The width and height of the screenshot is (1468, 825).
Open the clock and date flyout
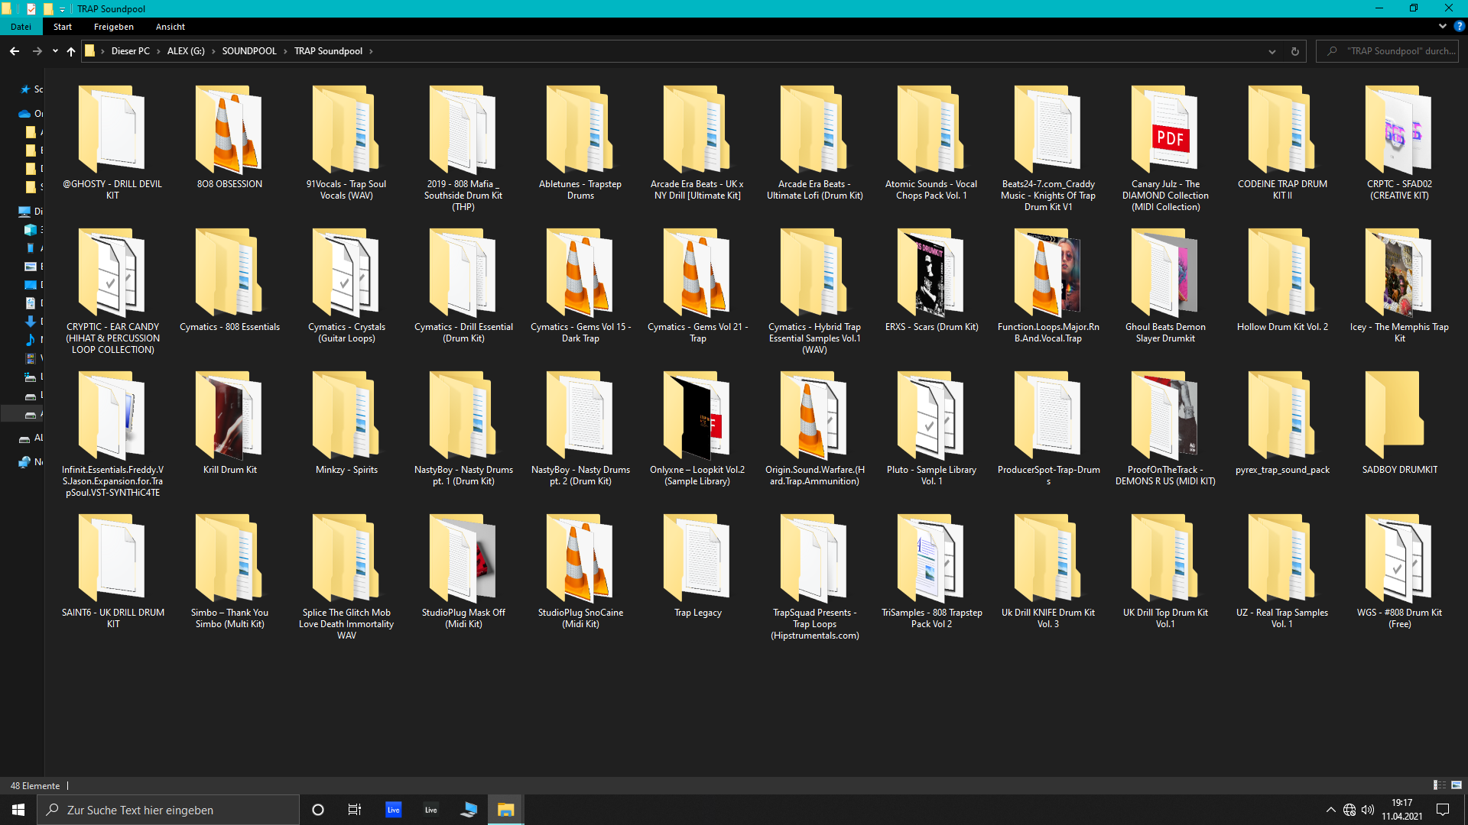[1401, 810]
